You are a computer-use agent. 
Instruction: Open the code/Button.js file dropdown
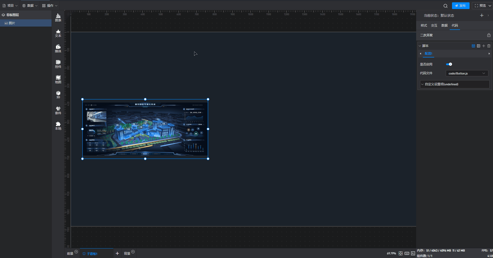(467, 73)
